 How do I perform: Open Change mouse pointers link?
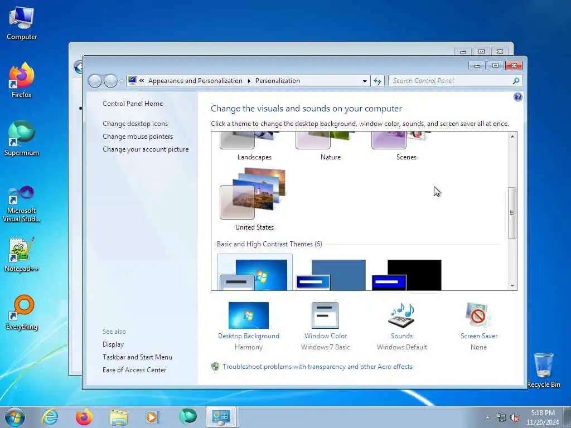pyautogui.click(x=138, y=136)
